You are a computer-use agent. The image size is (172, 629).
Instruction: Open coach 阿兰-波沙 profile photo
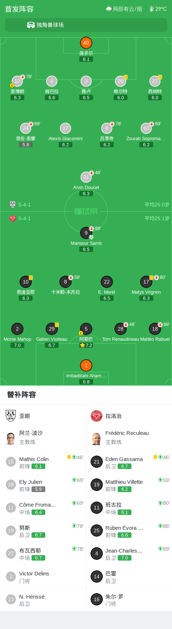[11, 439]
